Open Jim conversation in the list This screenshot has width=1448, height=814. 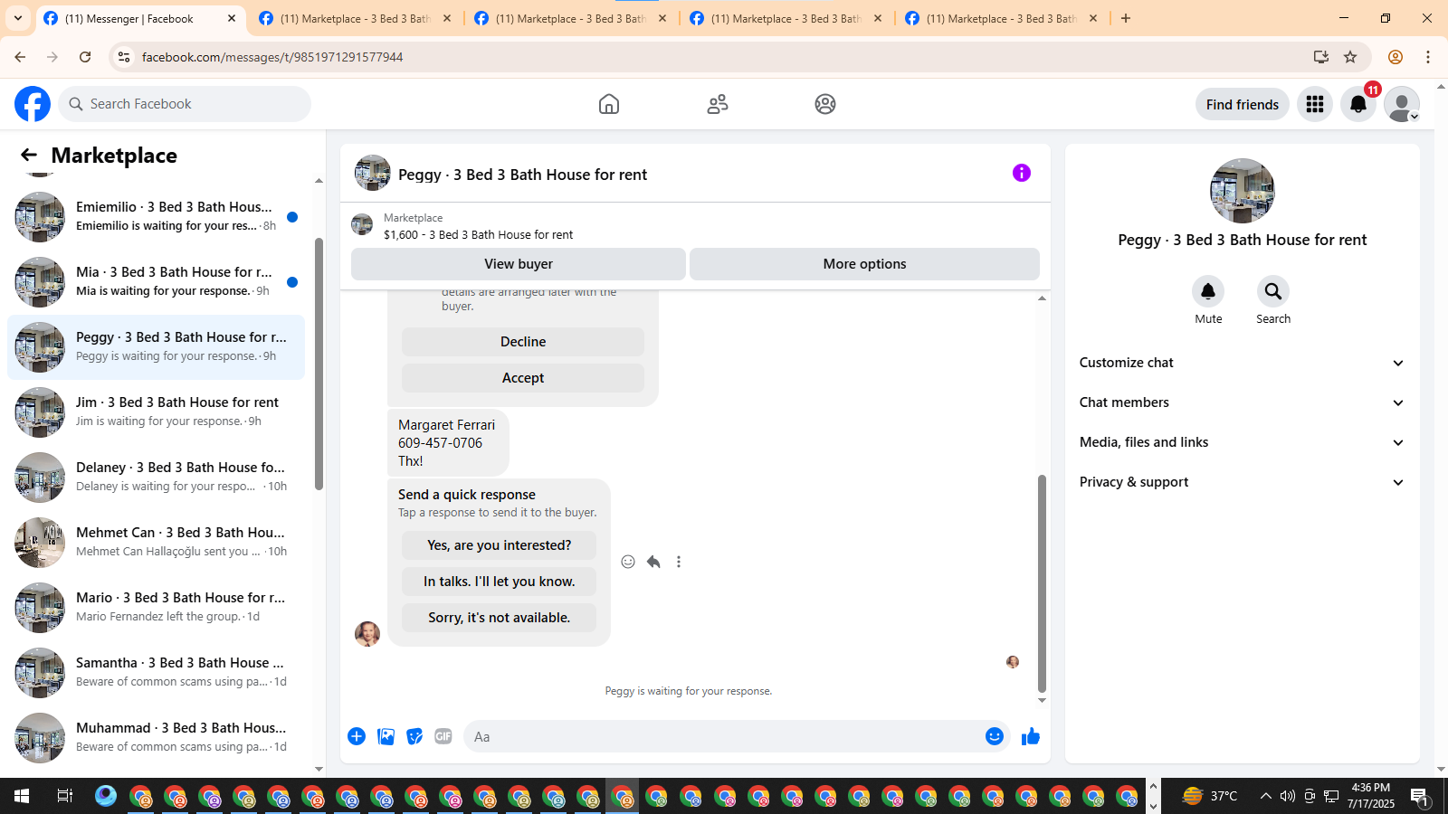click(x=156, y=412)
